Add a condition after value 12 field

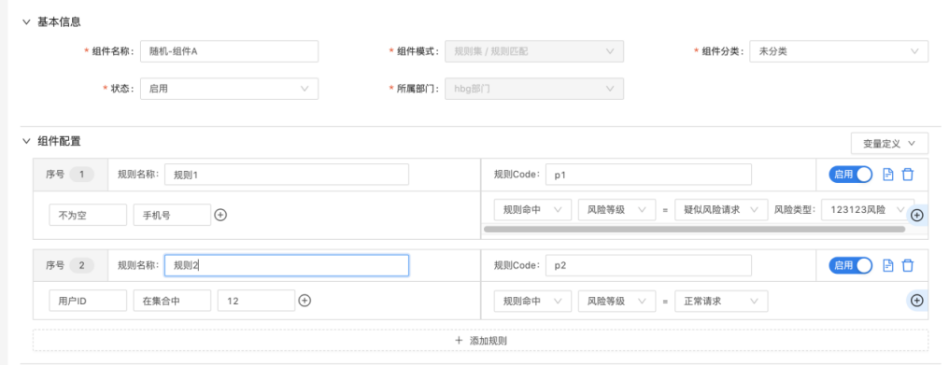pyautogui.click(x=305, y=300)
